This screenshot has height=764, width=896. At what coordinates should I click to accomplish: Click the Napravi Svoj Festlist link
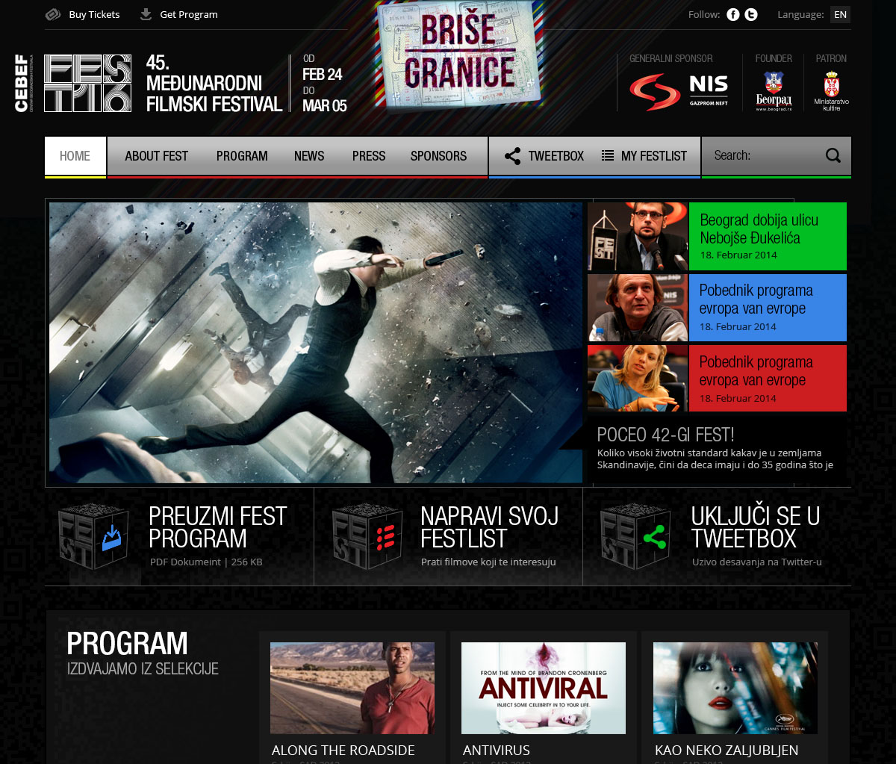(489, 527)
